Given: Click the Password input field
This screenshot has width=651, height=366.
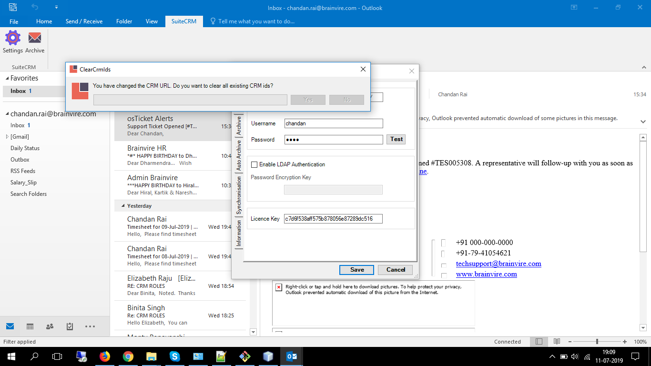Looking at the screenshot, I should click(334, 140).
